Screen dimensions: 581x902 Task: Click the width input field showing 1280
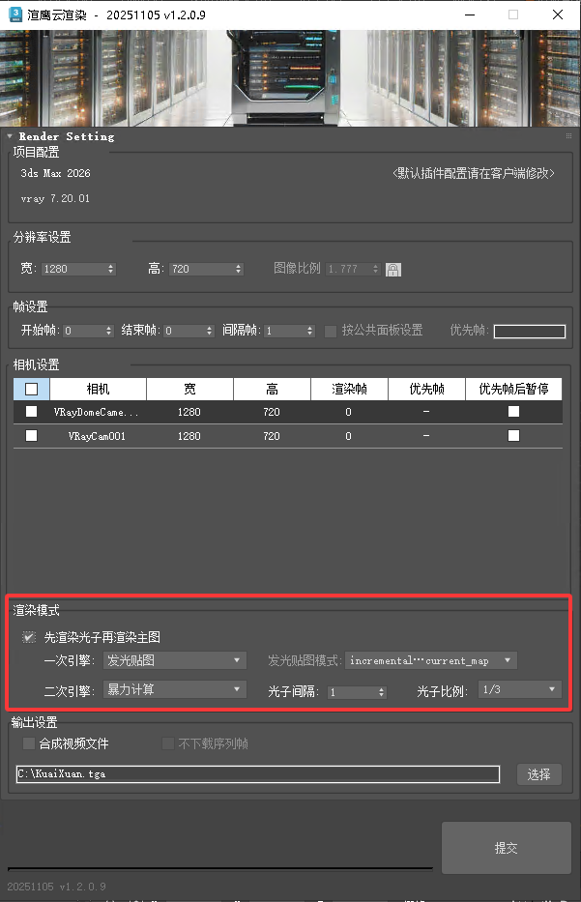pos(73,269)
